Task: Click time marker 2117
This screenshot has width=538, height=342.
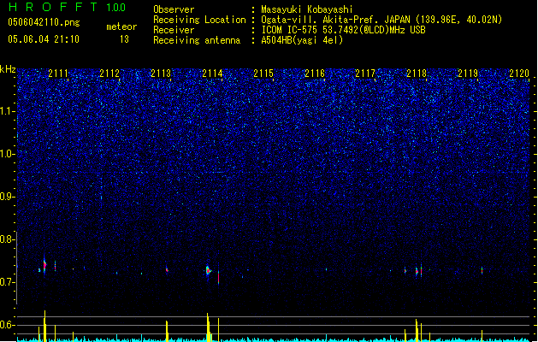Action: point(365,74)
